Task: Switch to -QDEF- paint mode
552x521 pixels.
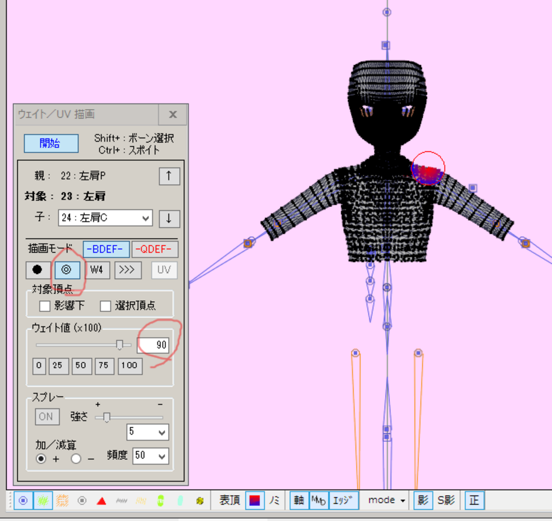Action: pos(154,249)
